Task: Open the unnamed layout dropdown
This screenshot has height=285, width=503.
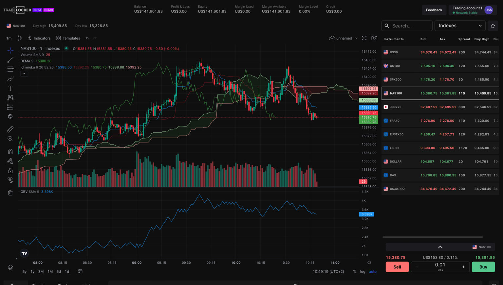Action: pos(343,38)
